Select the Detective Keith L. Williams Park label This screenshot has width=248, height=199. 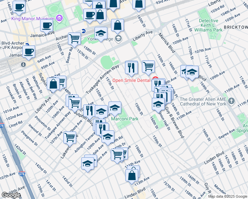[211, 25]
